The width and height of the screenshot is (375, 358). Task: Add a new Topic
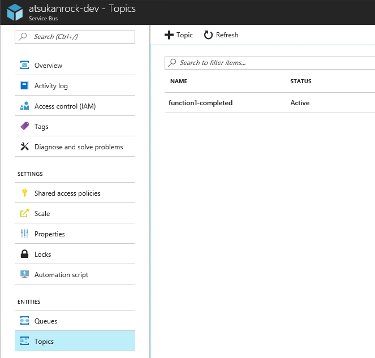click(x=179, y=35)
